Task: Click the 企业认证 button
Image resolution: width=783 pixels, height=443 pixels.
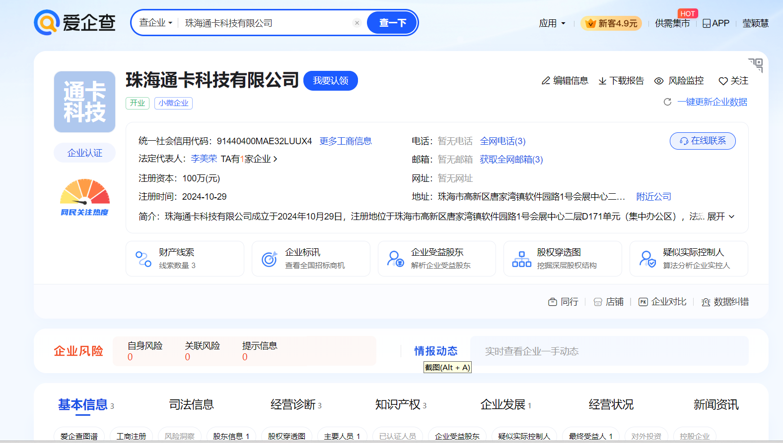Action: coord(84,153)
